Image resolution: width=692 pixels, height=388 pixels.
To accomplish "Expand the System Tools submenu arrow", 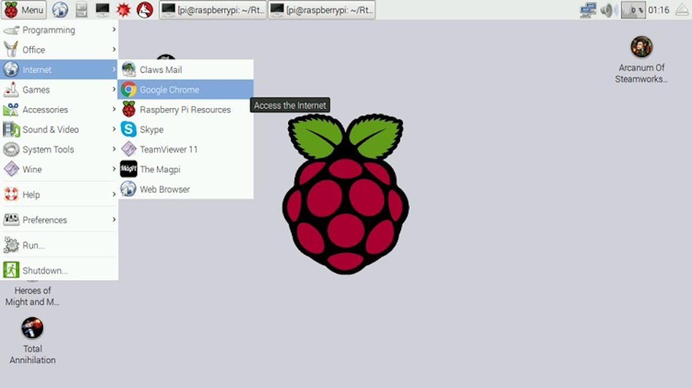I will point(114,149).
